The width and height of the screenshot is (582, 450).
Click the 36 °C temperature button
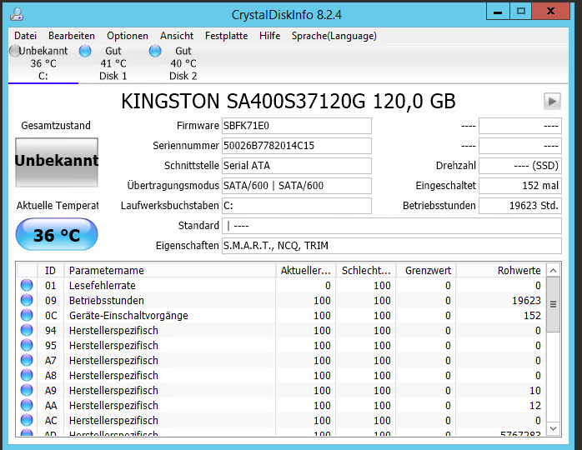click(57, 234)
